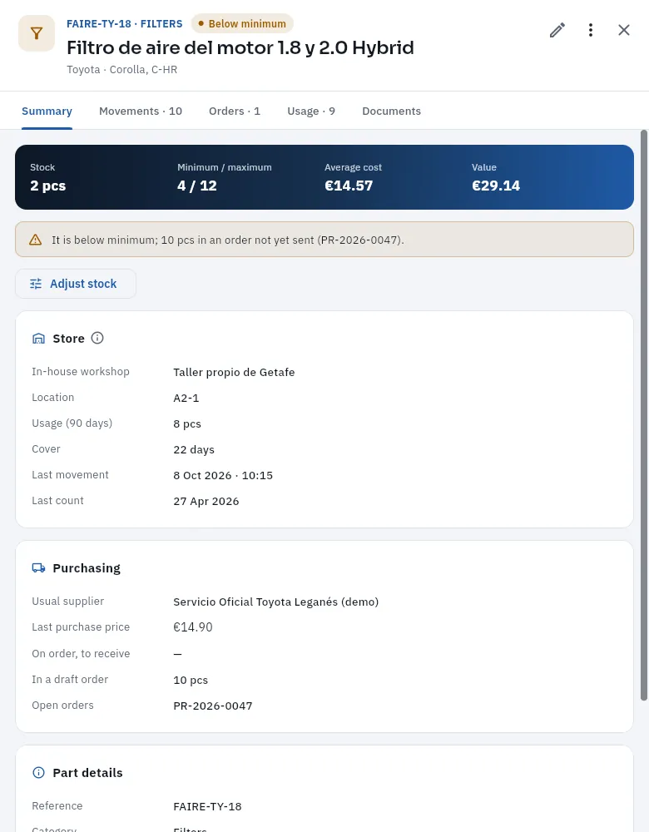Click the Store info circle icon
The image size is (649, 832).
coord(97,338)
